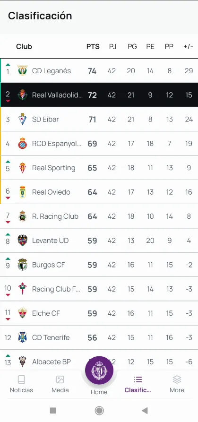
Task: Select the Real Valladolid highlighted row
Action: coord(99,95)
